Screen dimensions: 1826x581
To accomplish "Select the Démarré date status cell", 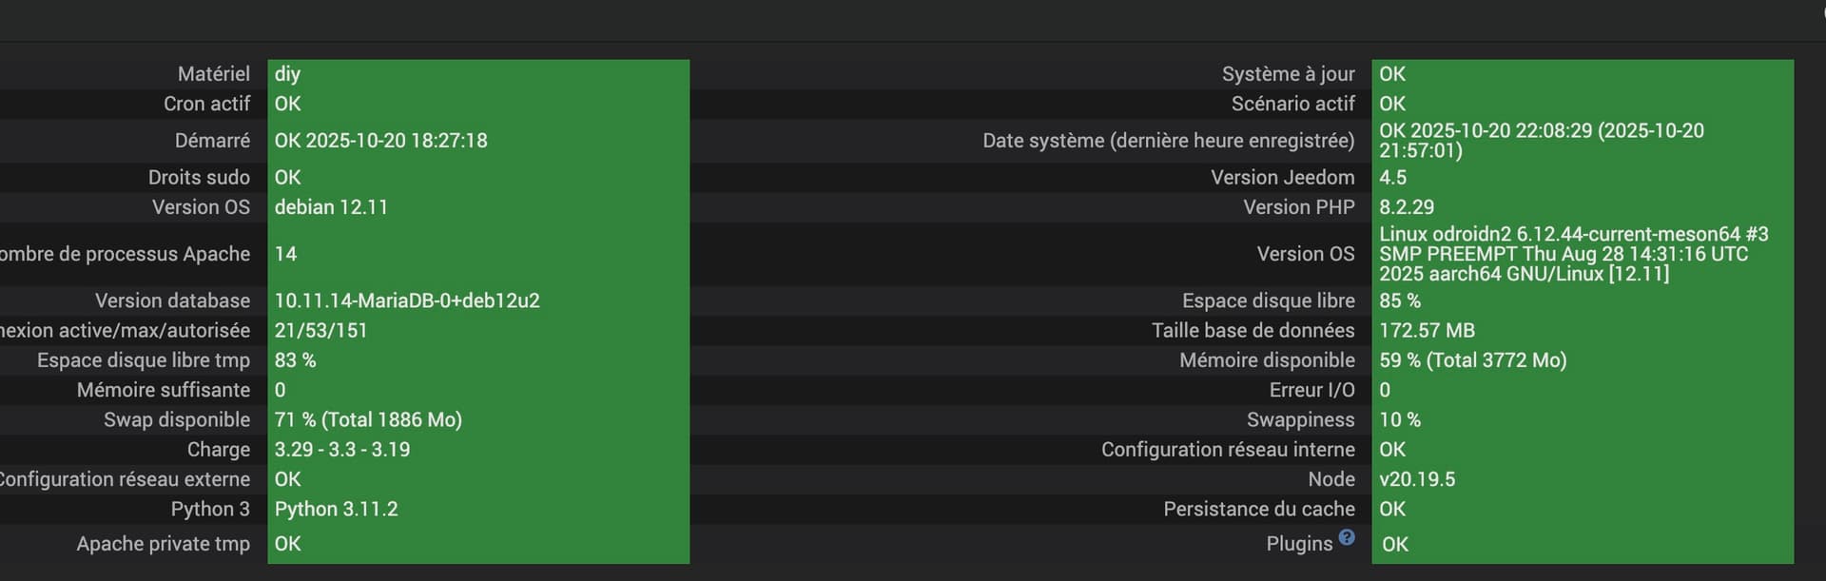I will (380, 141).
